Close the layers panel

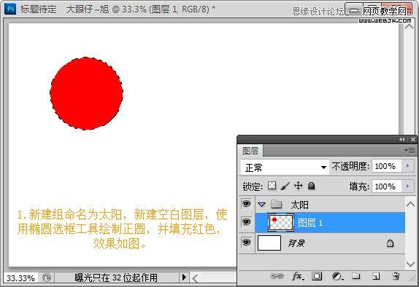[x=413, y=140]
